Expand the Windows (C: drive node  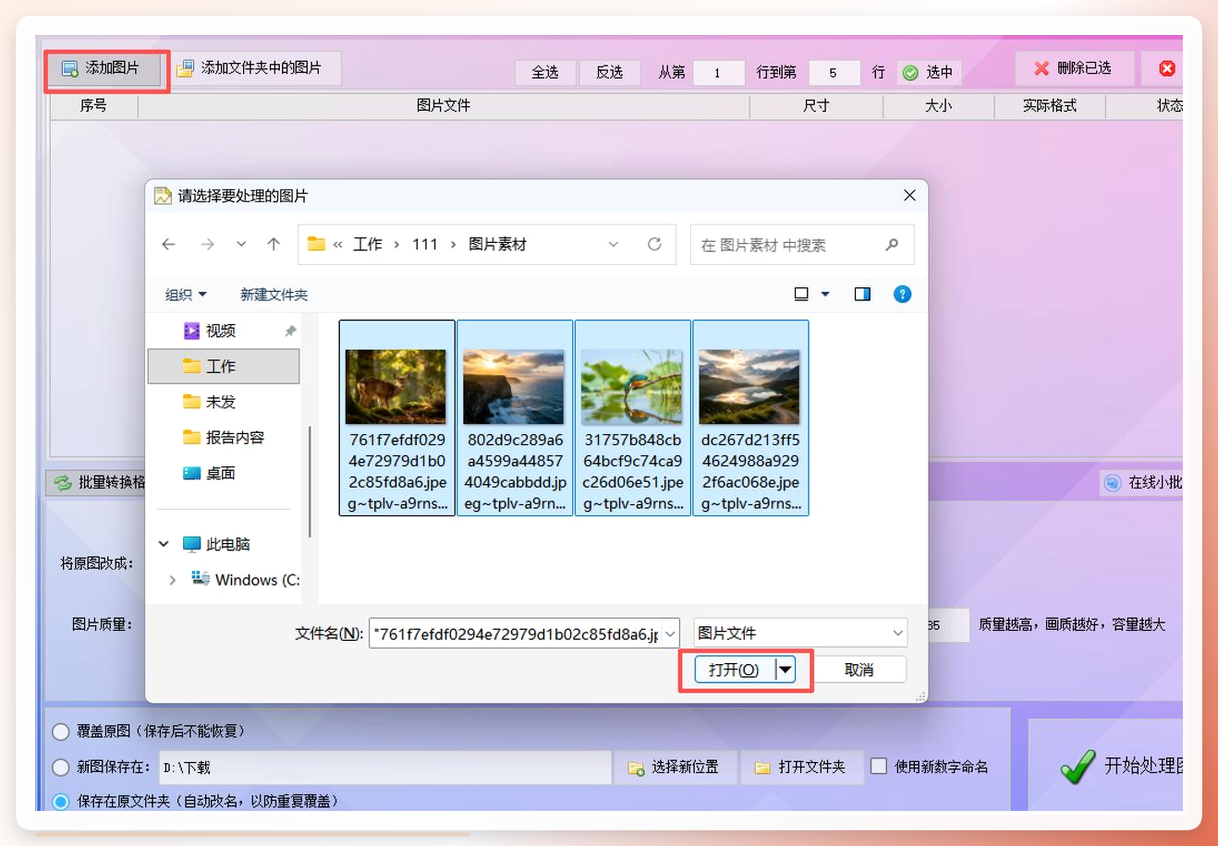pos(172,580)
